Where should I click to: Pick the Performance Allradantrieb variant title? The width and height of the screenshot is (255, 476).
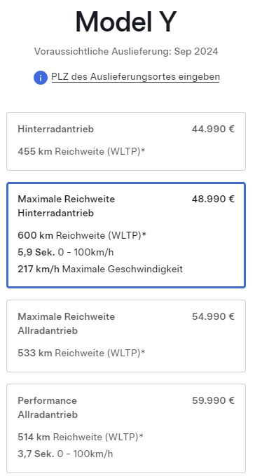pos(48,407)
